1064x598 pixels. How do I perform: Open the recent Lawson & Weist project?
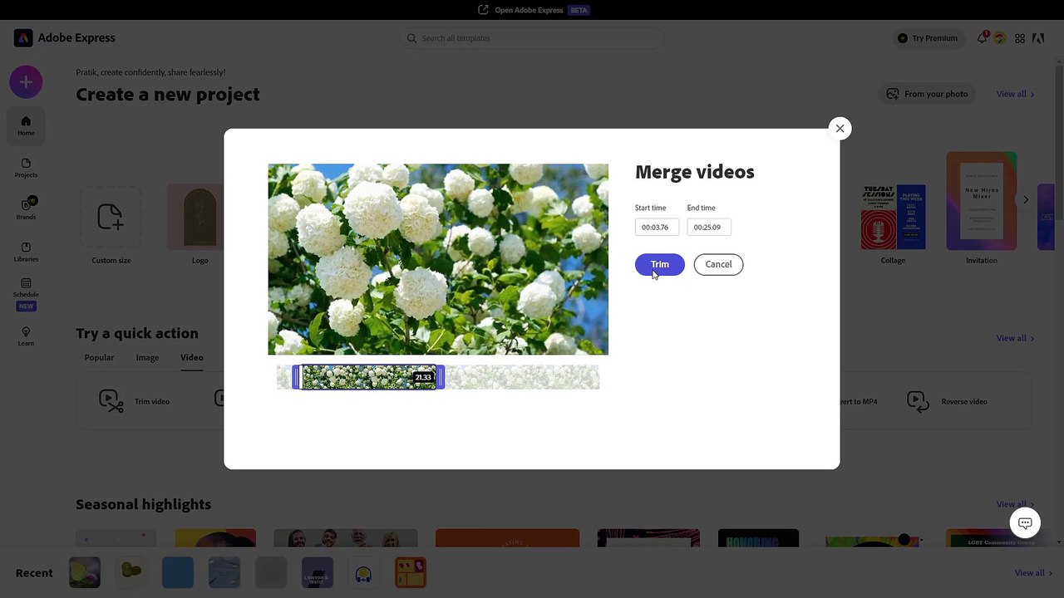click(x=318, y=573)
